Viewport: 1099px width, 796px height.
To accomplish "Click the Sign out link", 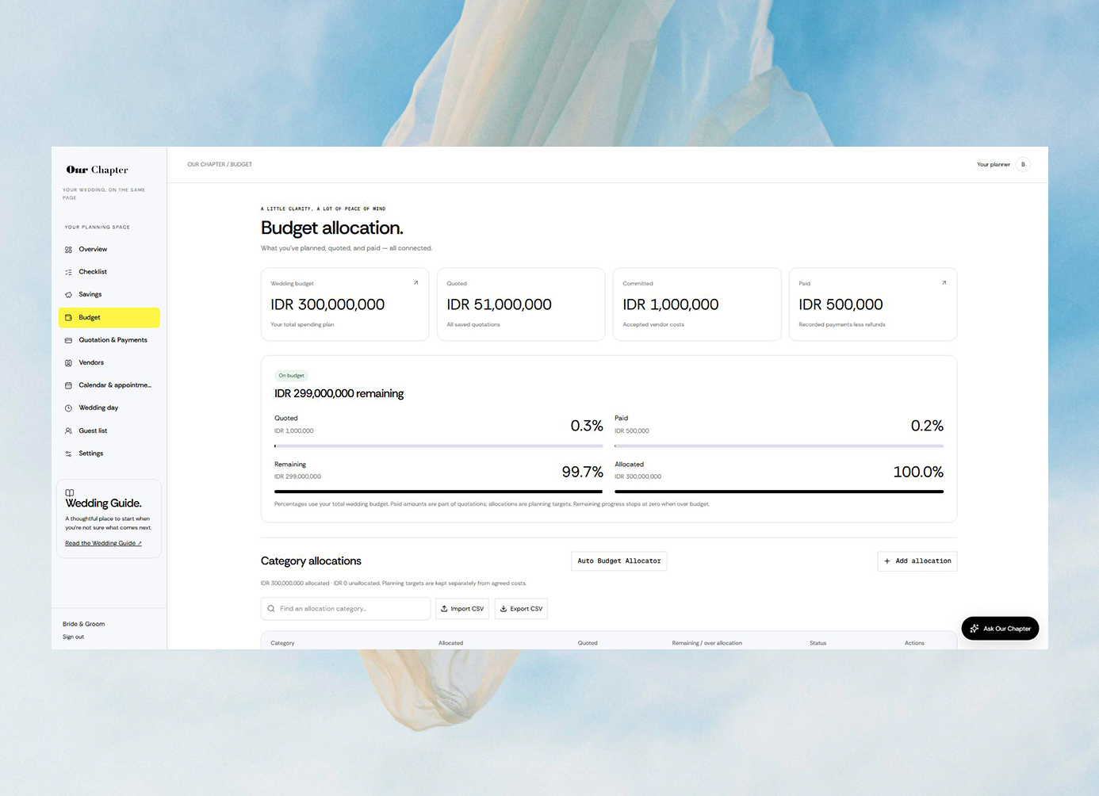I will point(73,637).
